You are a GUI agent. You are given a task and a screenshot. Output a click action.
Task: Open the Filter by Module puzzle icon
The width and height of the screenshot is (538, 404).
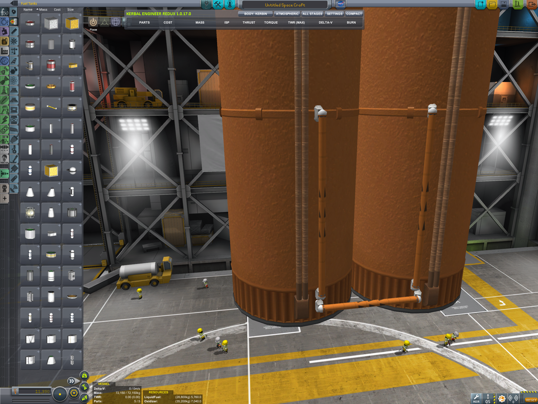click(4, 31)
